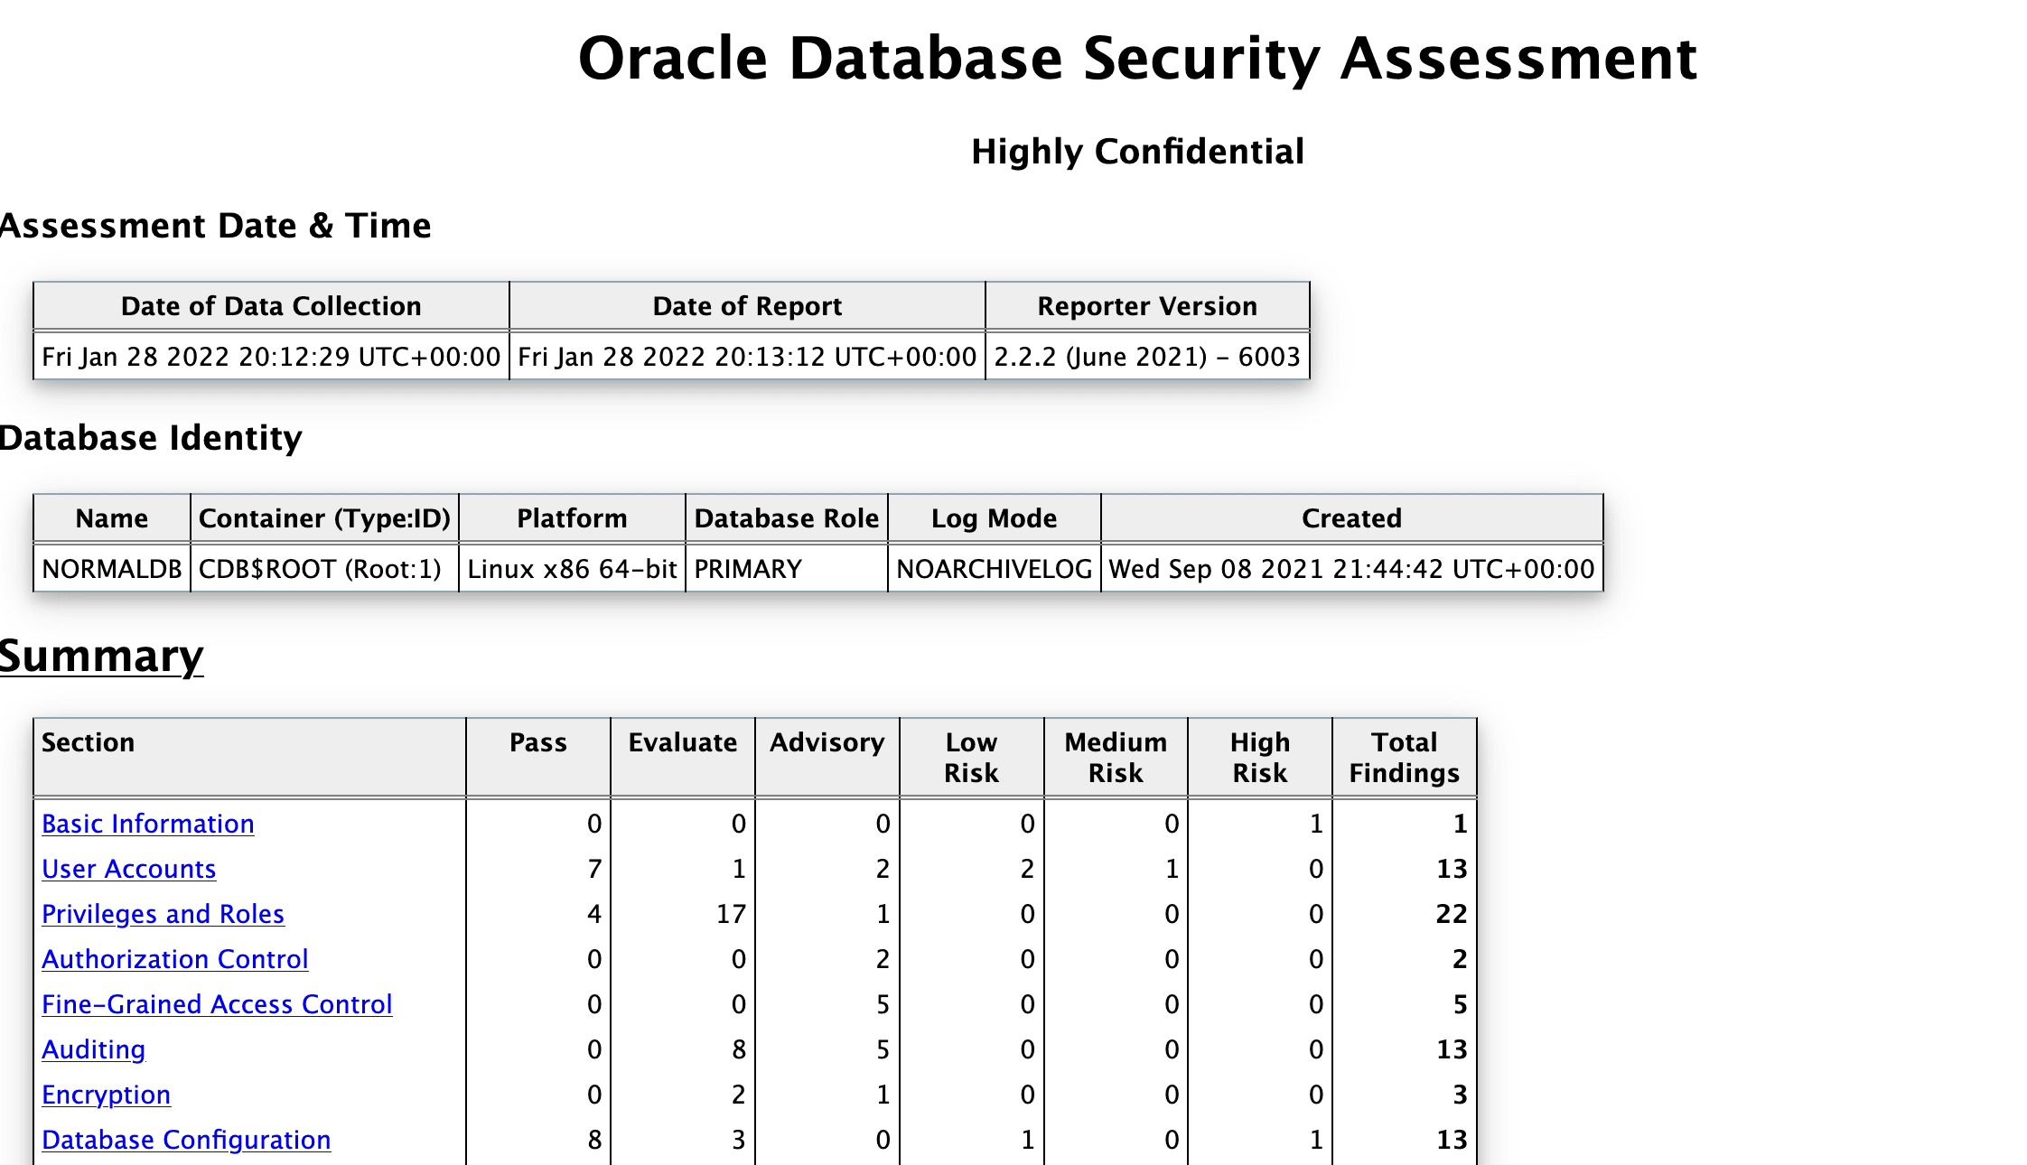The image size is (2027, 1165).
Task: Select the PRIMARY database role cell
Action: pos(787,569)
